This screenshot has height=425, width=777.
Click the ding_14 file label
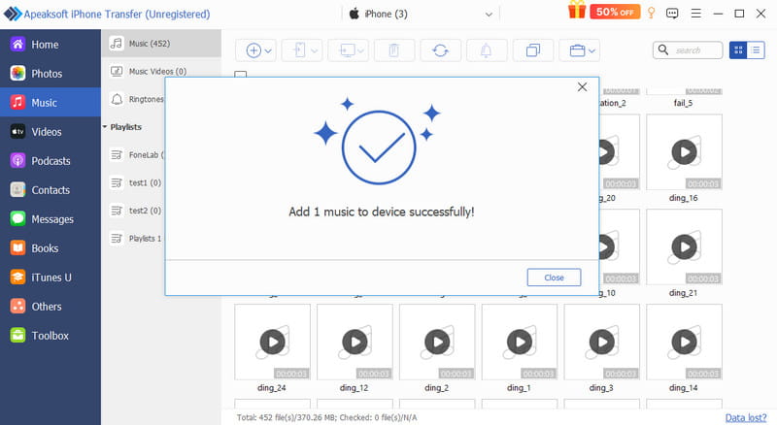pos(684,388)
